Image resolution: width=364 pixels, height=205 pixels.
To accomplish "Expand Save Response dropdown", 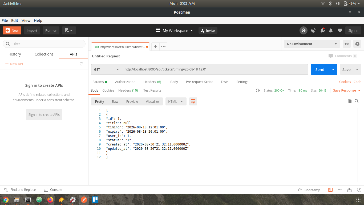I will click(359, 90).
